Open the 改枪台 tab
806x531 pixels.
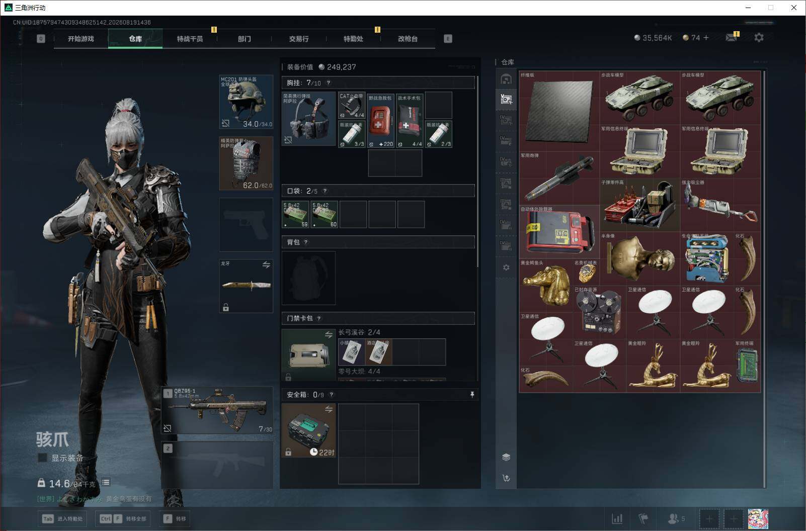pos(408,39)
